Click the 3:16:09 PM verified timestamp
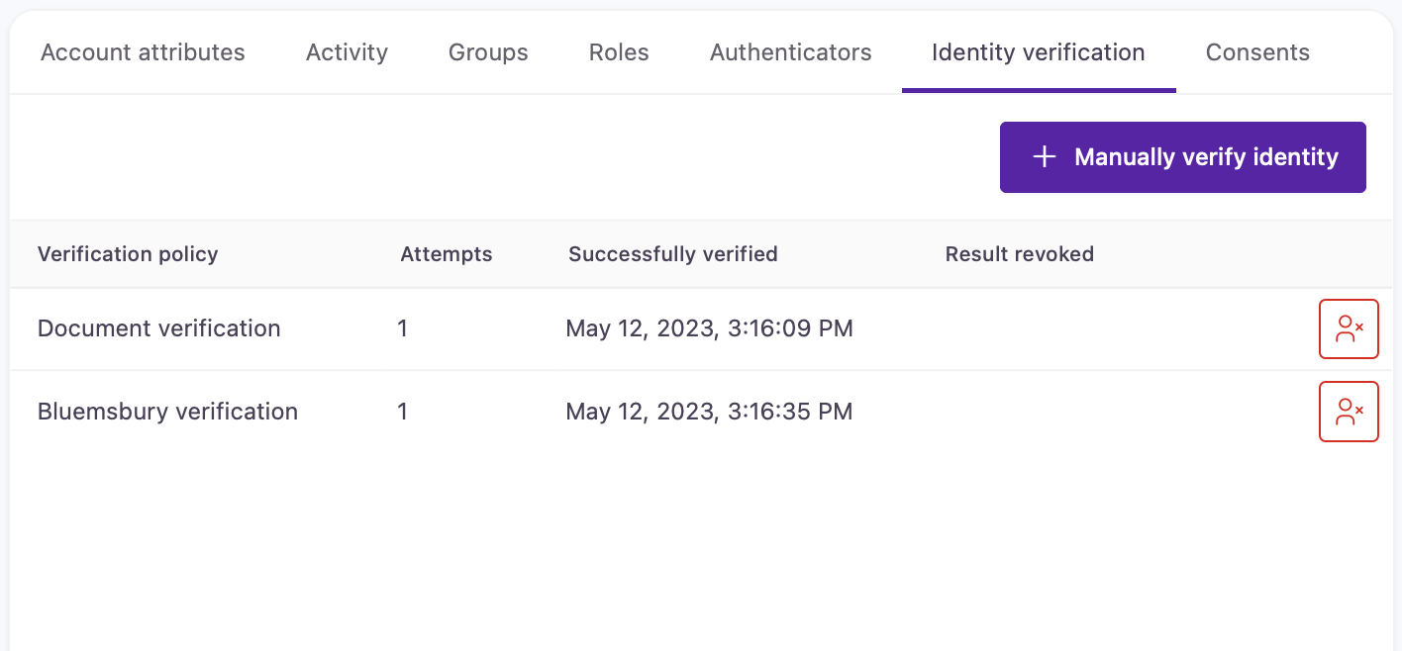Screen dimensions: 1402x651 [x=709, y=328]
